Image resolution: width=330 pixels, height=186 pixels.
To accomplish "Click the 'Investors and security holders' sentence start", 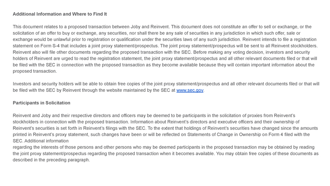I will click(x=45, y=84).
